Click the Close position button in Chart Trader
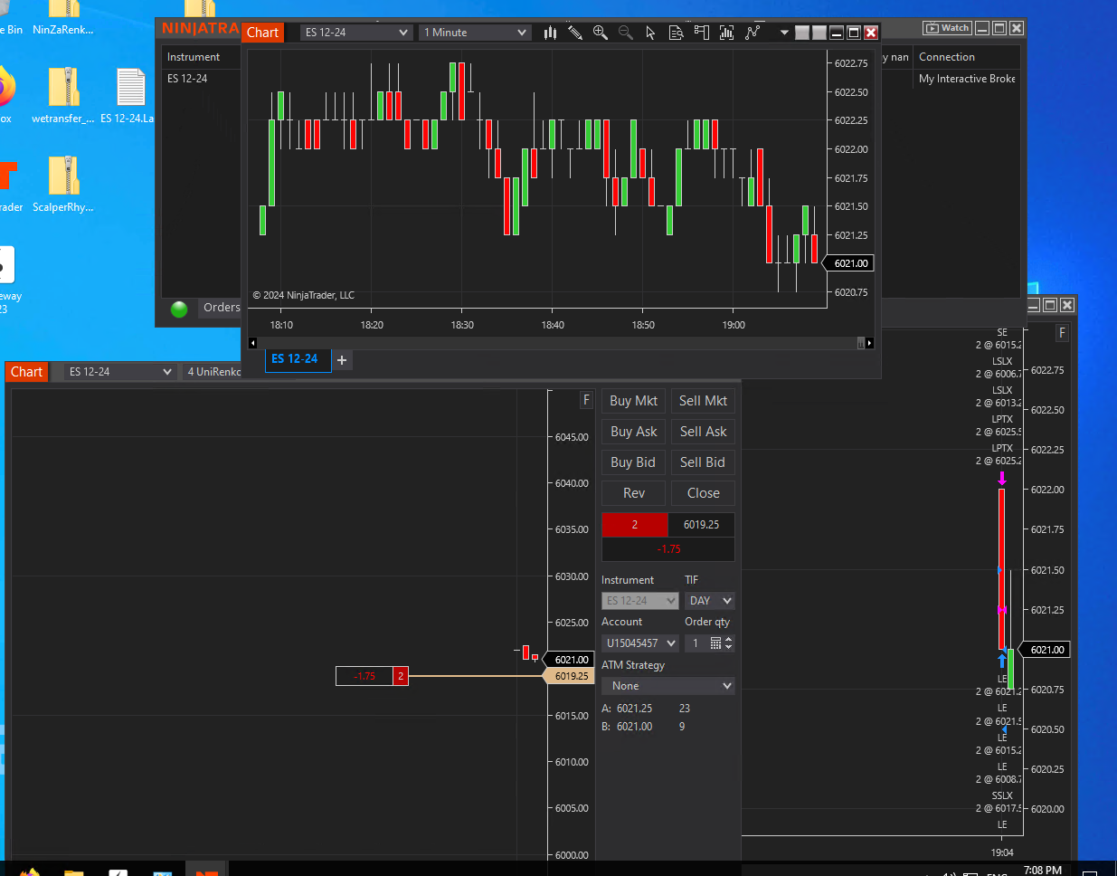The width and height of the screenshot is (1117, 876). tap(703, 493)
